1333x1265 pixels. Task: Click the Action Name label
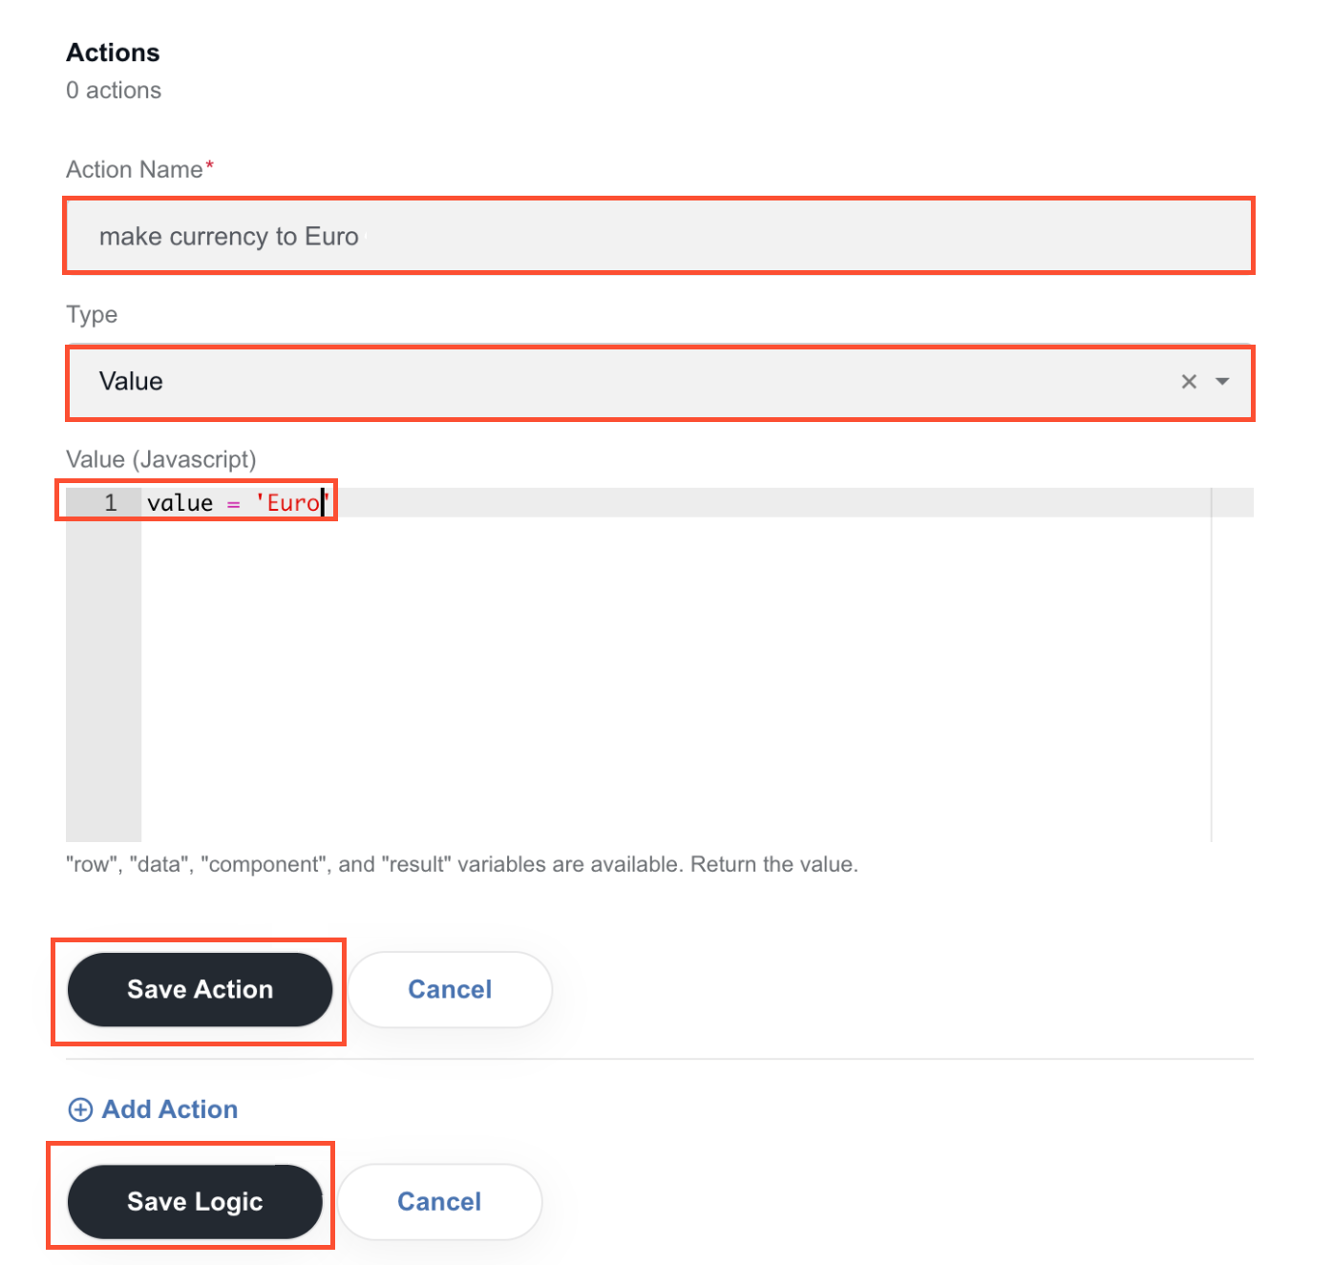pyautogui.click(x=135, y=170)
